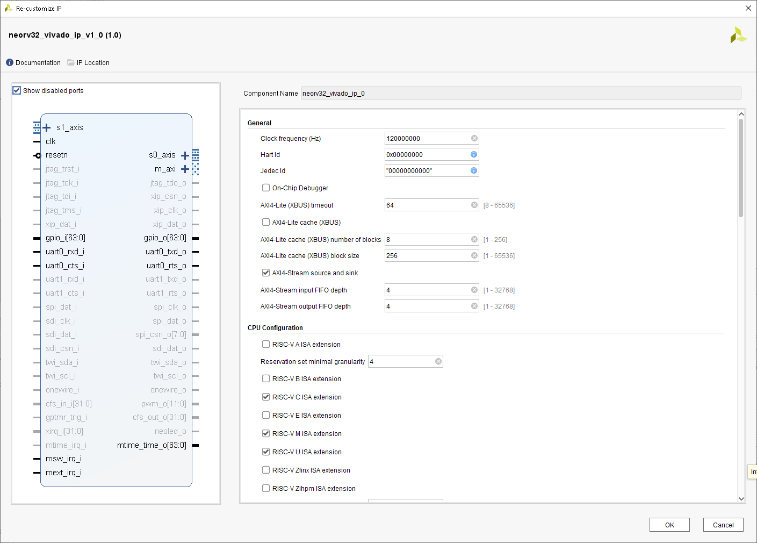This screenshot has height=543, width=757.
Task: Show Jedec Id info icon
Action: pyautogui.click(x=474, y=170)
